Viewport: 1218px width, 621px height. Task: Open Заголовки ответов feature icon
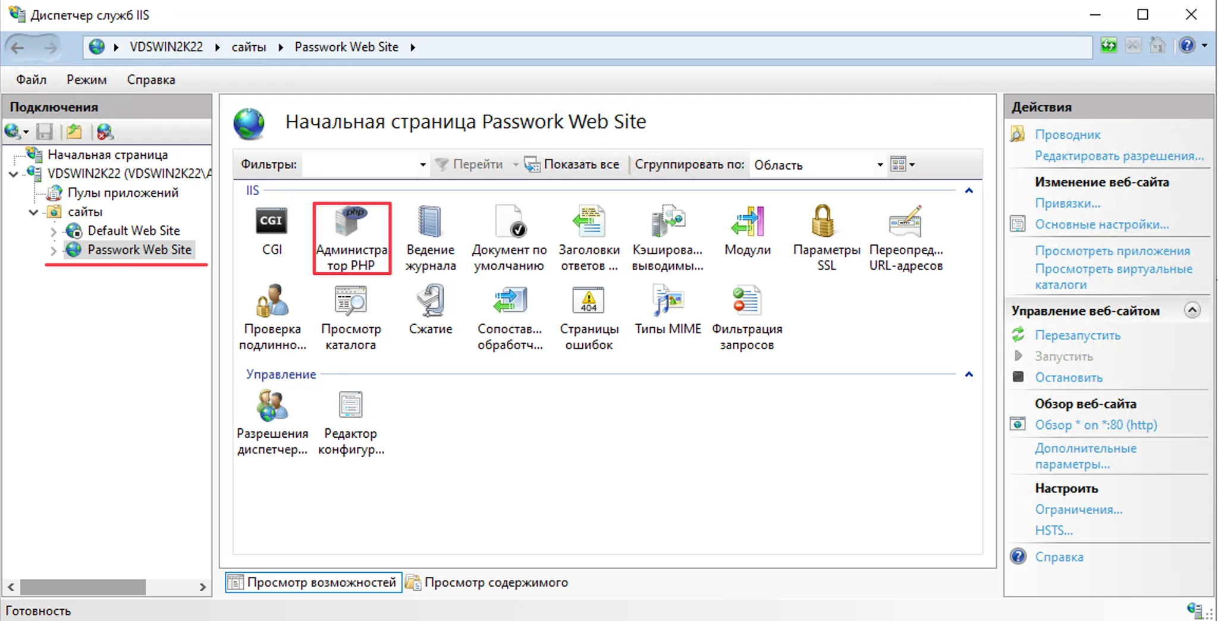coord(589,221)
